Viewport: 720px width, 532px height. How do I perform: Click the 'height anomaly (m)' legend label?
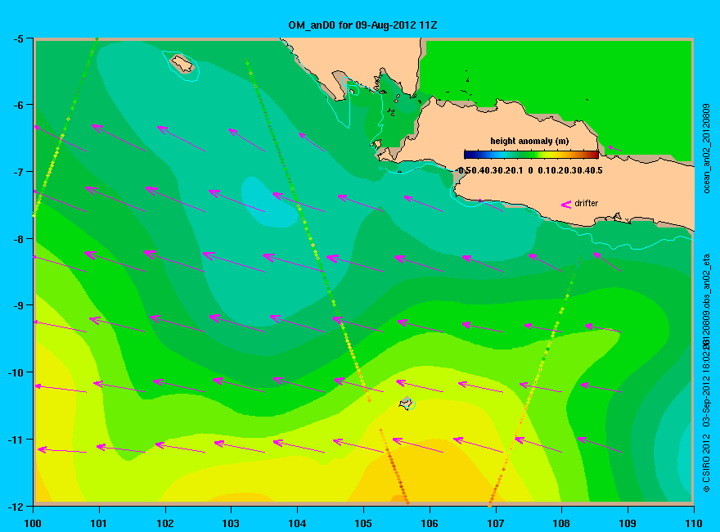pos(529,141)
